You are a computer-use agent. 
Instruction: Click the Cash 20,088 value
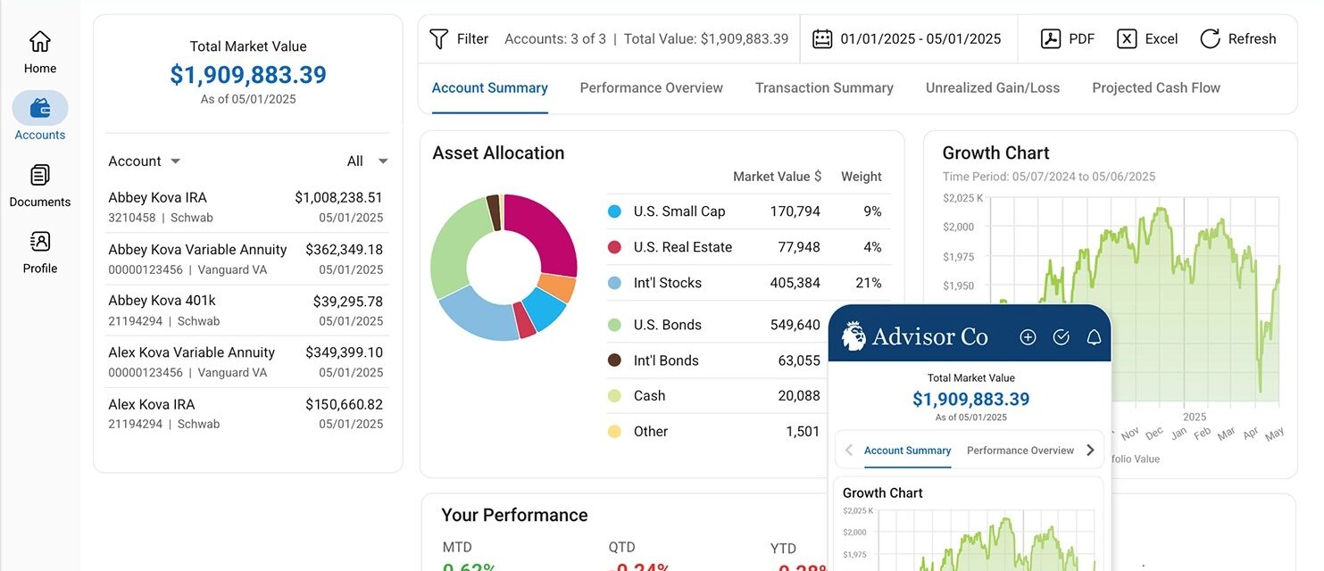pos(799,395)
